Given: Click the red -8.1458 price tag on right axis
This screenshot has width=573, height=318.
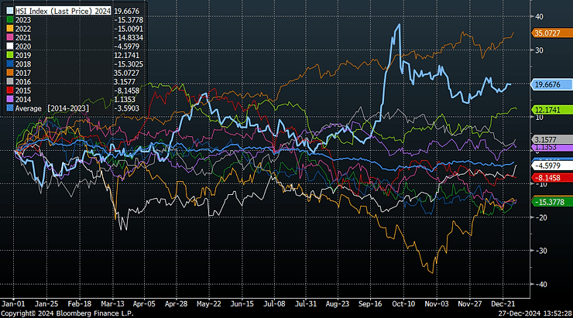Looking at the screenshot, I should point(549,177).
